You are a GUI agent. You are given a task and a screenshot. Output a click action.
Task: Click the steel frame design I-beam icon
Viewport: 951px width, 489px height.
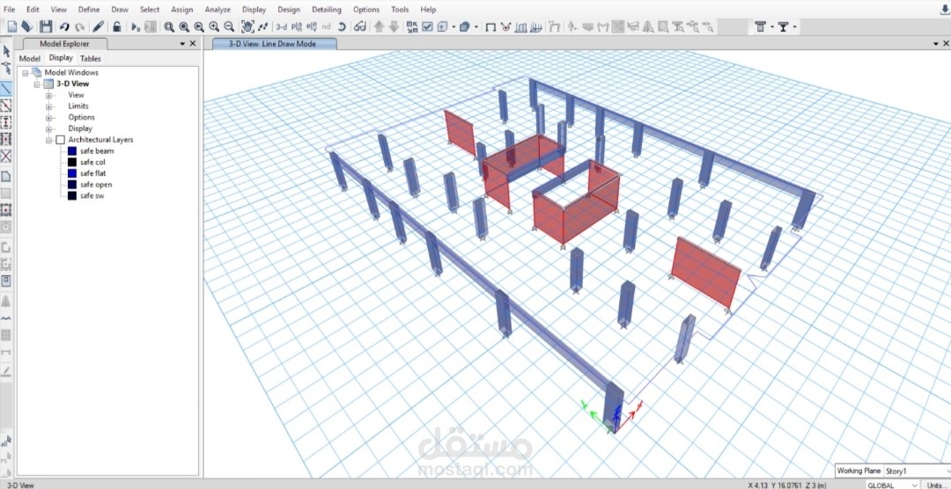click(784, 26)
